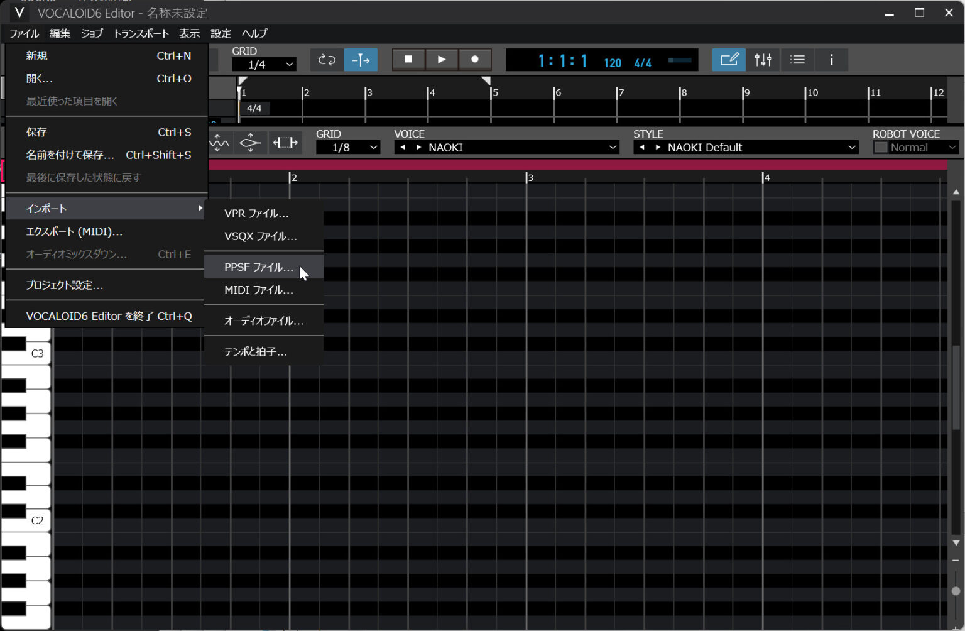The height and width of the screenshot is (631, 965).
Task: Open the info panel
Action: pos(831,60)
